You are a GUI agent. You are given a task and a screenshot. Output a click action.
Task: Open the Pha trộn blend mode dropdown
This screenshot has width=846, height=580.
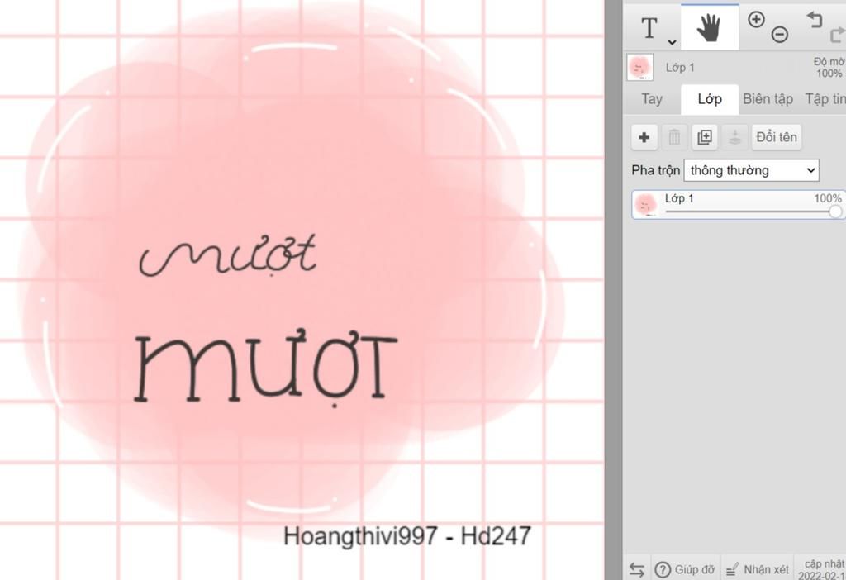click(751, 170)
